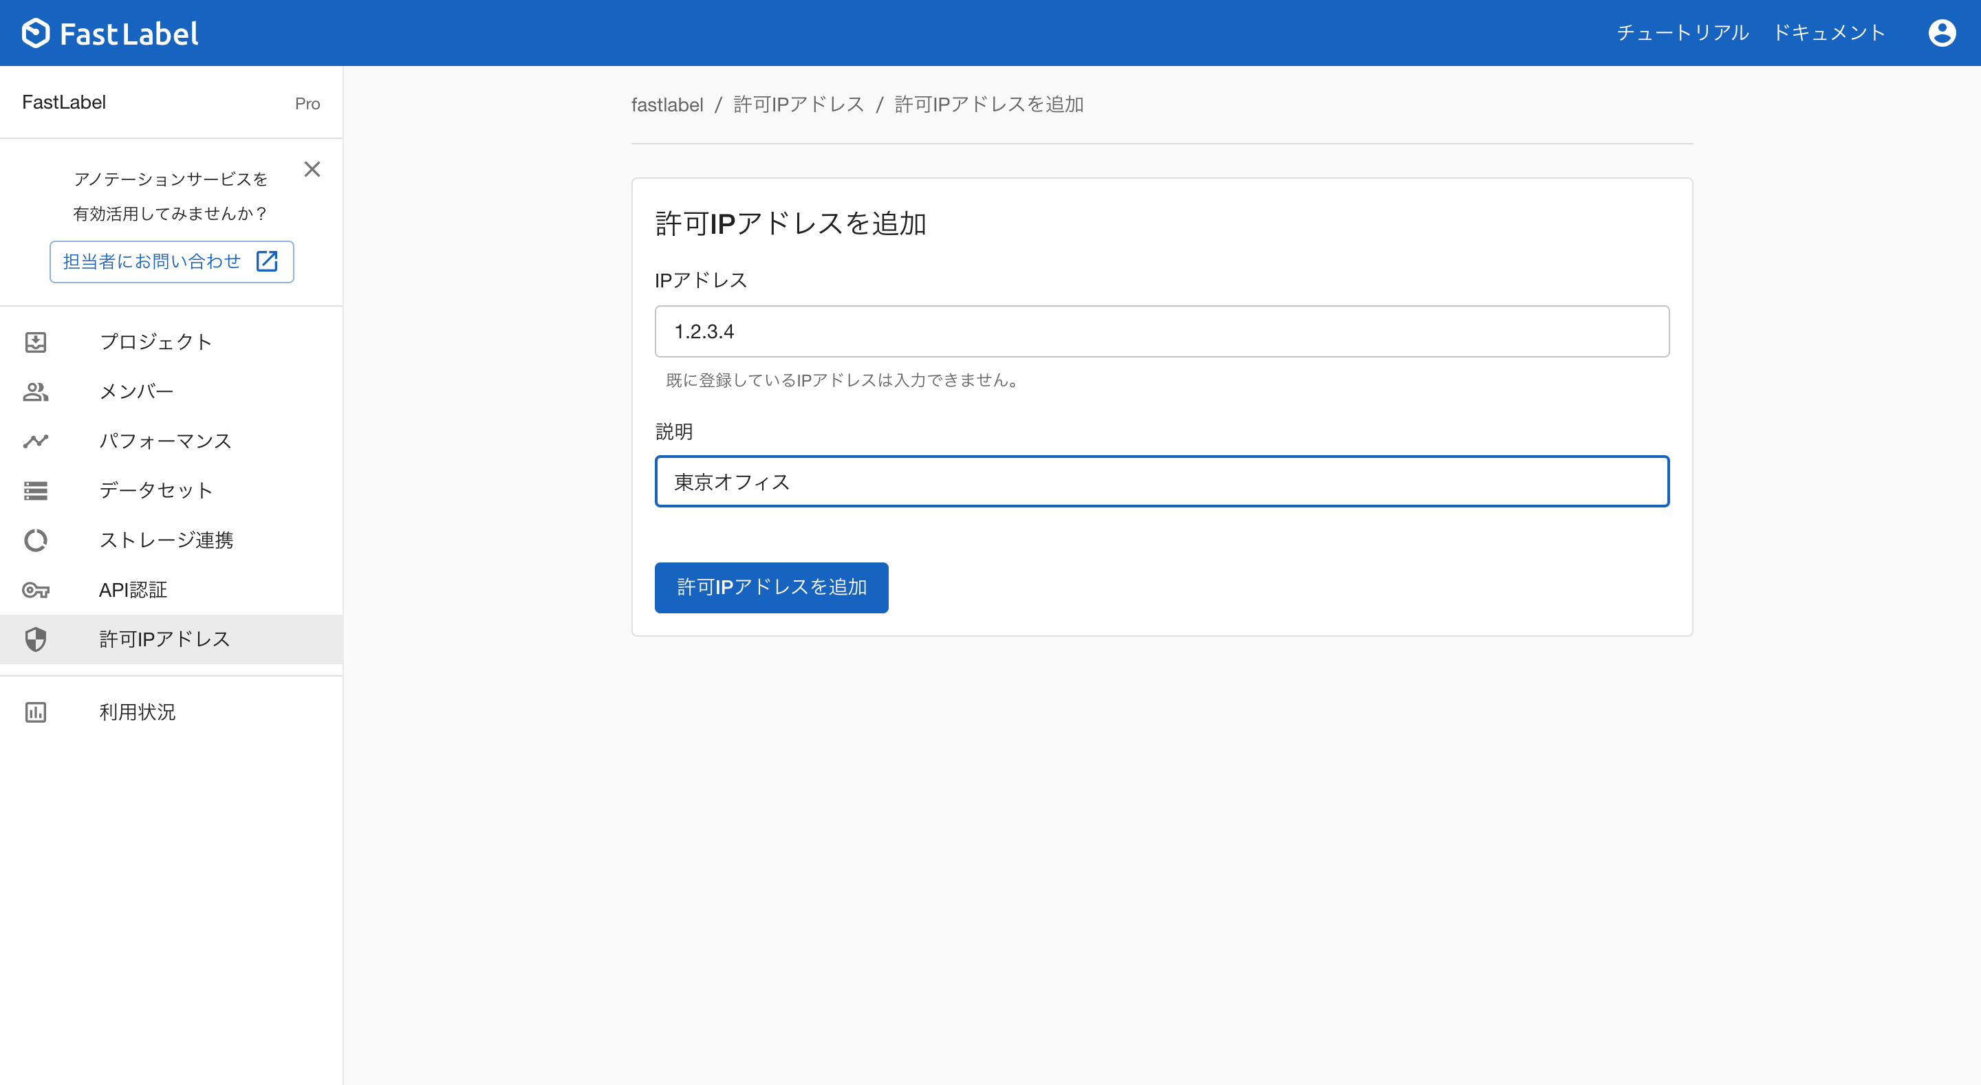Viewport: 1981px width, 1085px height.
Task: Click the IPアドレス field label
Action: click(x=701, y=281)
